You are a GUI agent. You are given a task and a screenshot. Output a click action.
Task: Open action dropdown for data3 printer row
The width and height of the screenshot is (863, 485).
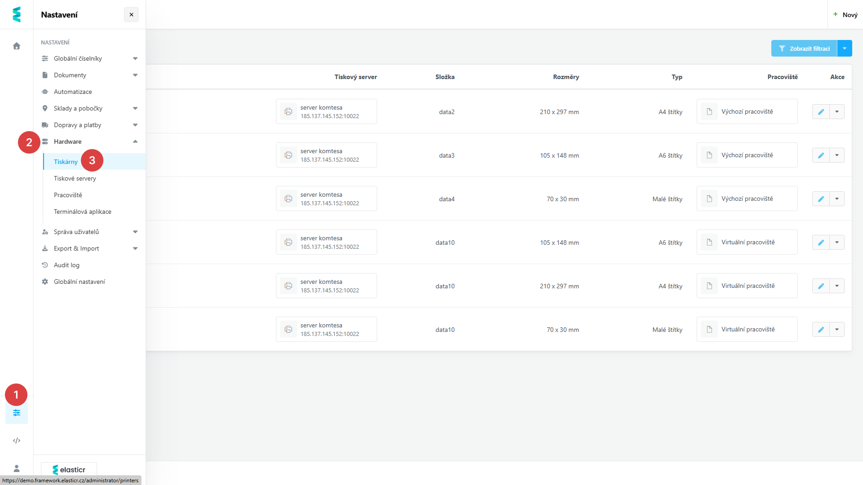837,155
